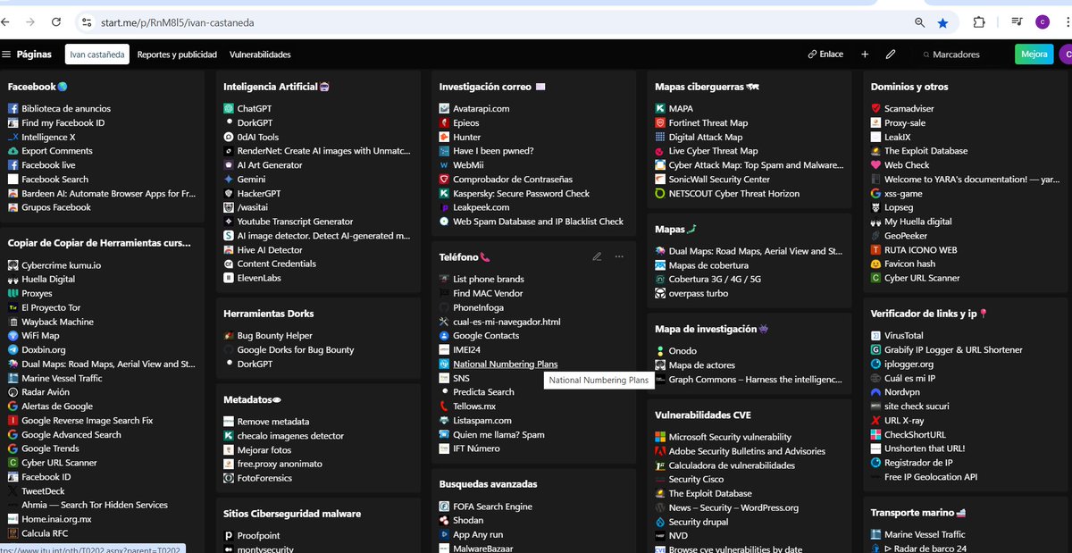The height and width of the screenshot is (553, 1072).
Task: Click the Scamadviser icon
Action: coord(877,109)
